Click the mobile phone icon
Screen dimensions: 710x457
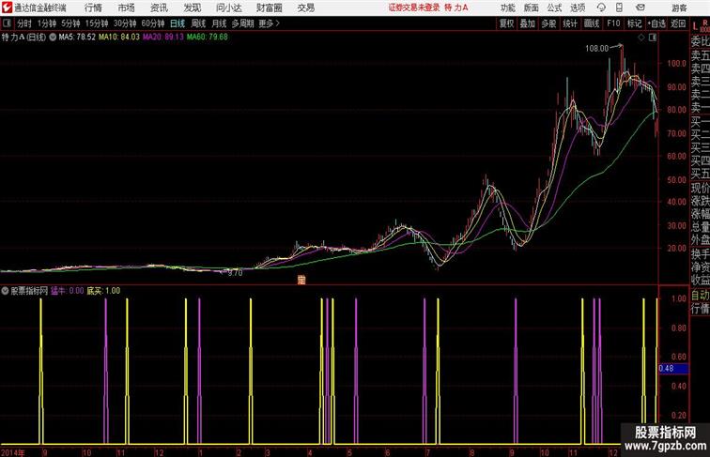click(619, 8)
